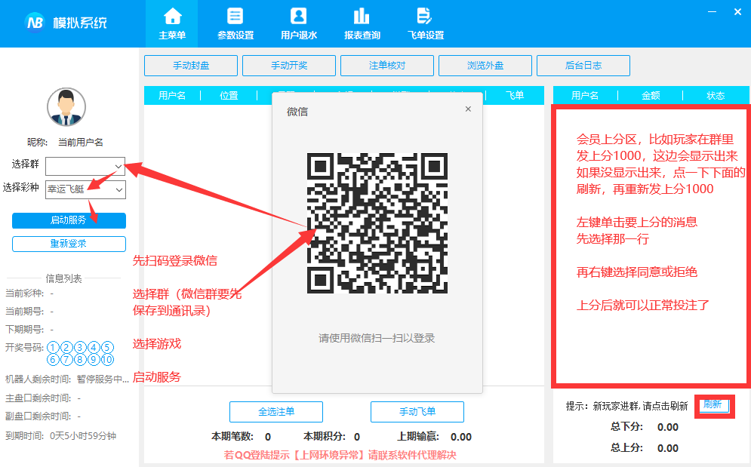
Task: Click the 当前用户名 nickname text
Action: pos(81,143)
